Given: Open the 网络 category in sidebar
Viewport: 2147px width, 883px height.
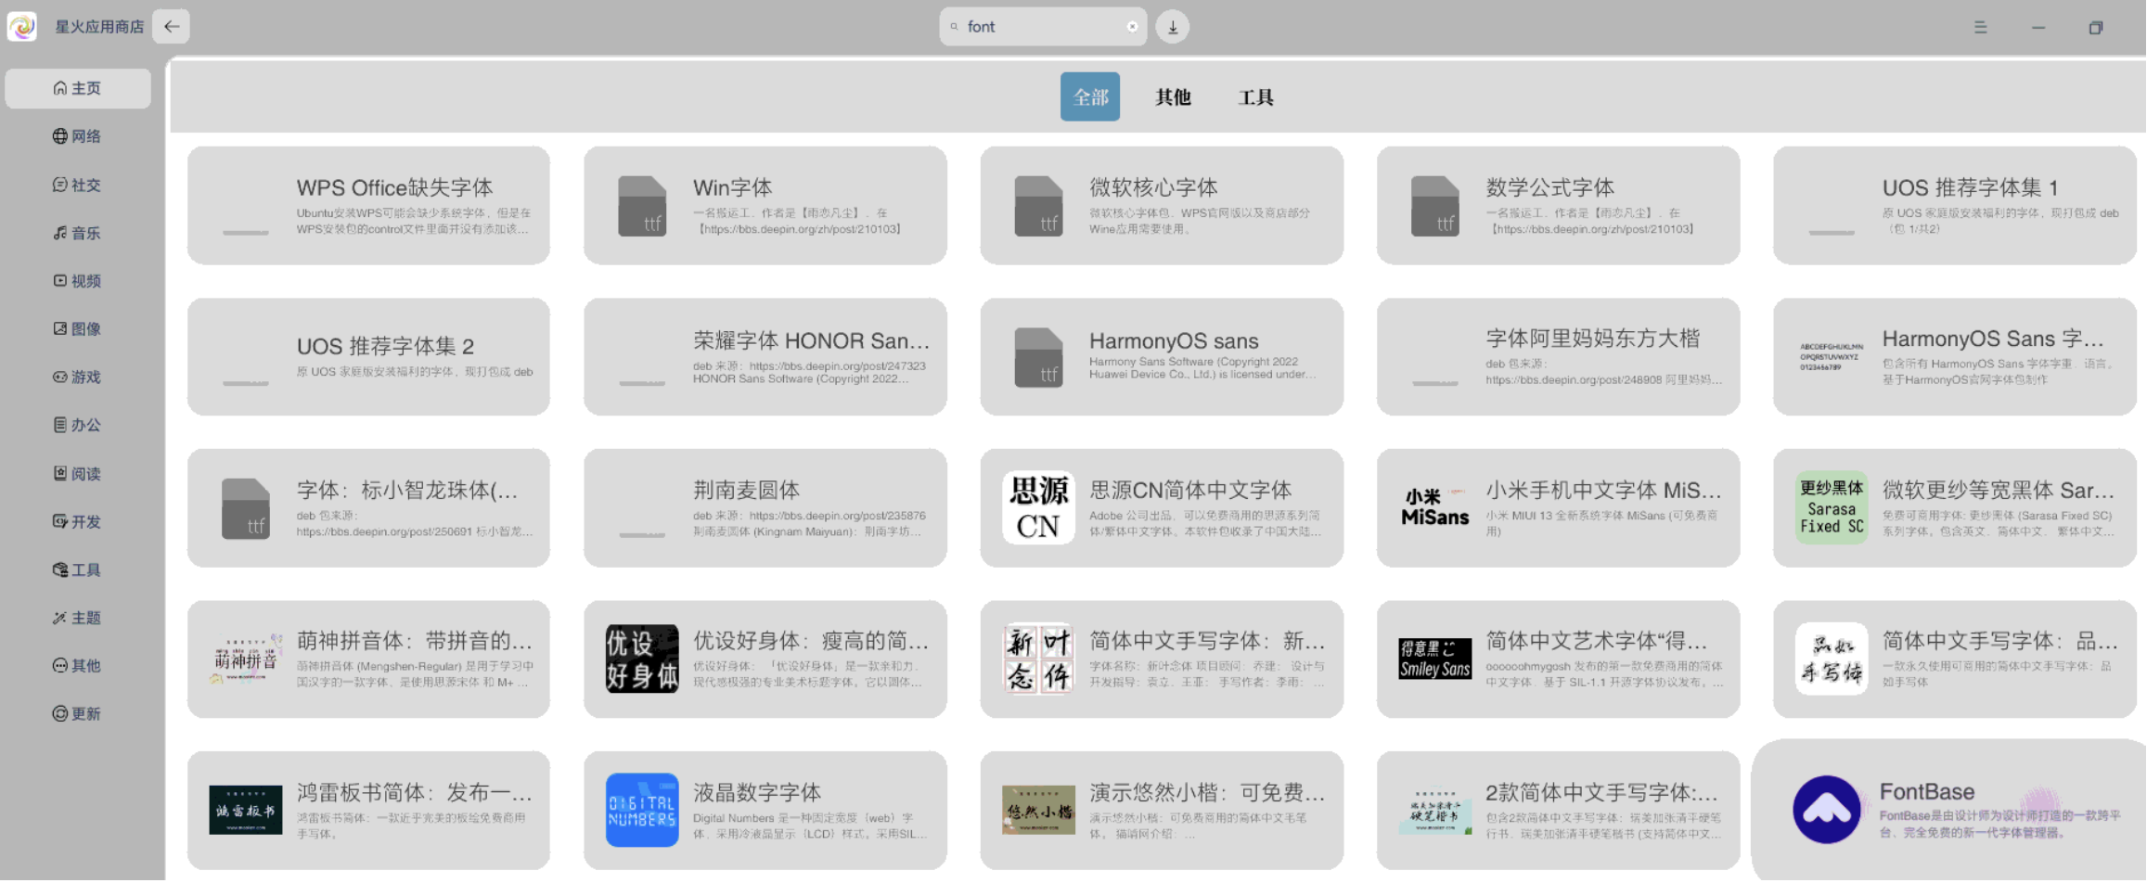Looking at the screenshot, I should [x=78, y=136].
